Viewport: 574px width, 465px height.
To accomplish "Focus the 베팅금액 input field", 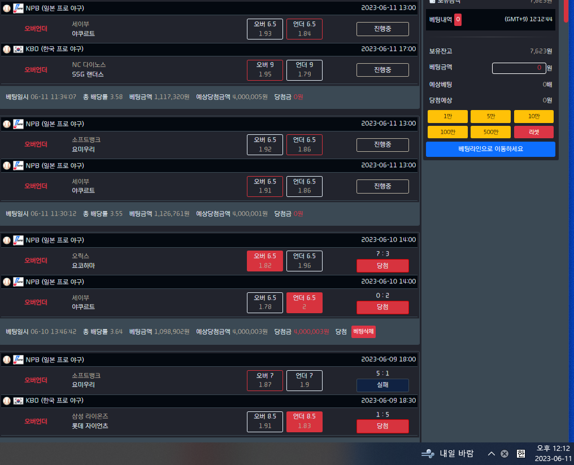I will [519, 68].
